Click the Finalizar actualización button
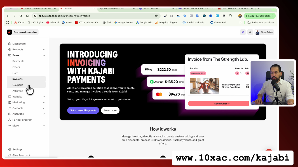Image resolution: width=298 pixels, height=167 pixels. 258,16
